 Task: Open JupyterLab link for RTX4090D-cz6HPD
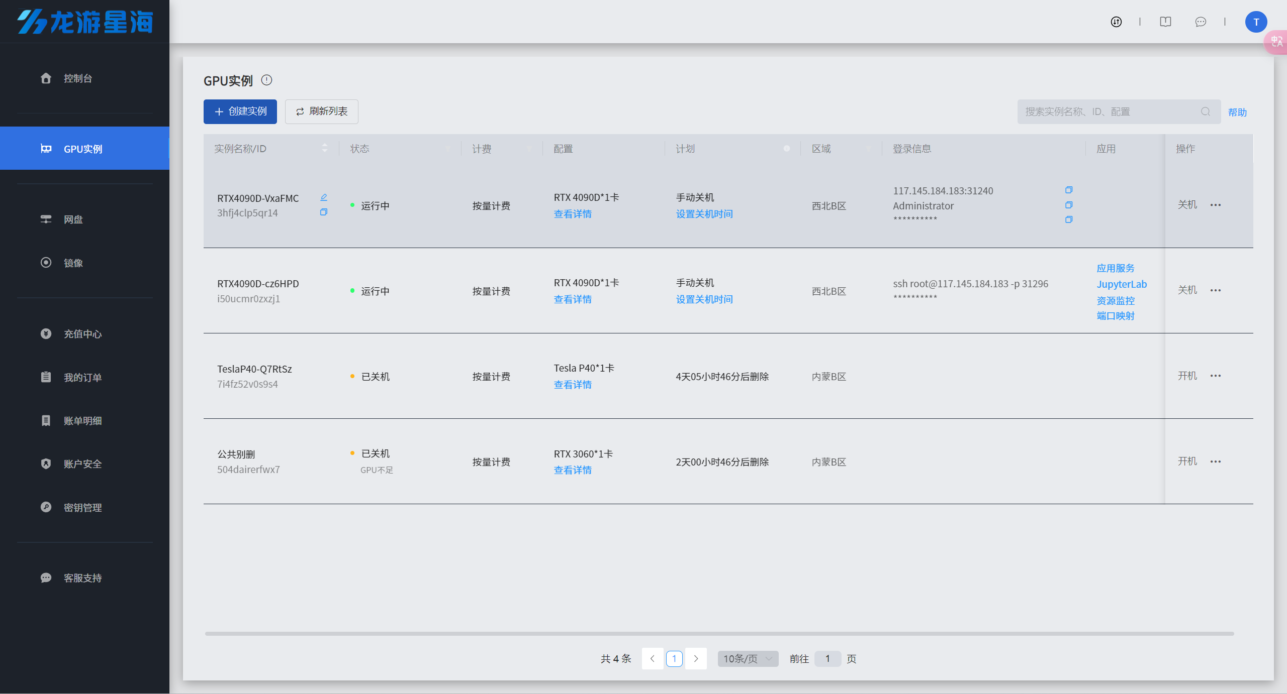pos(1122,284)
